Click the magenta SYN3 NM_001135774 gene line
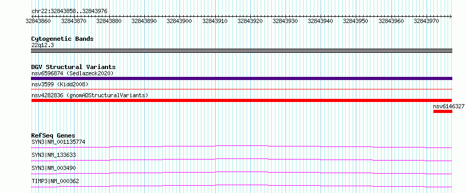Image resolution: width=467 pixels, height=193 pixels. click(241, 146)
